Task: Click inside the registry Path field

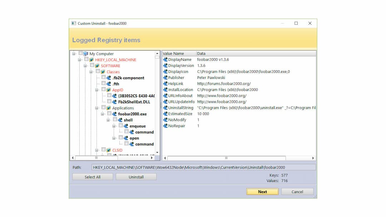Action: 204,167
